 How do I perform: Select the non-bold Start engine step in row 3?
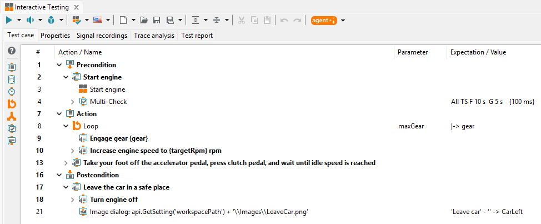click(x=107, y=89)
